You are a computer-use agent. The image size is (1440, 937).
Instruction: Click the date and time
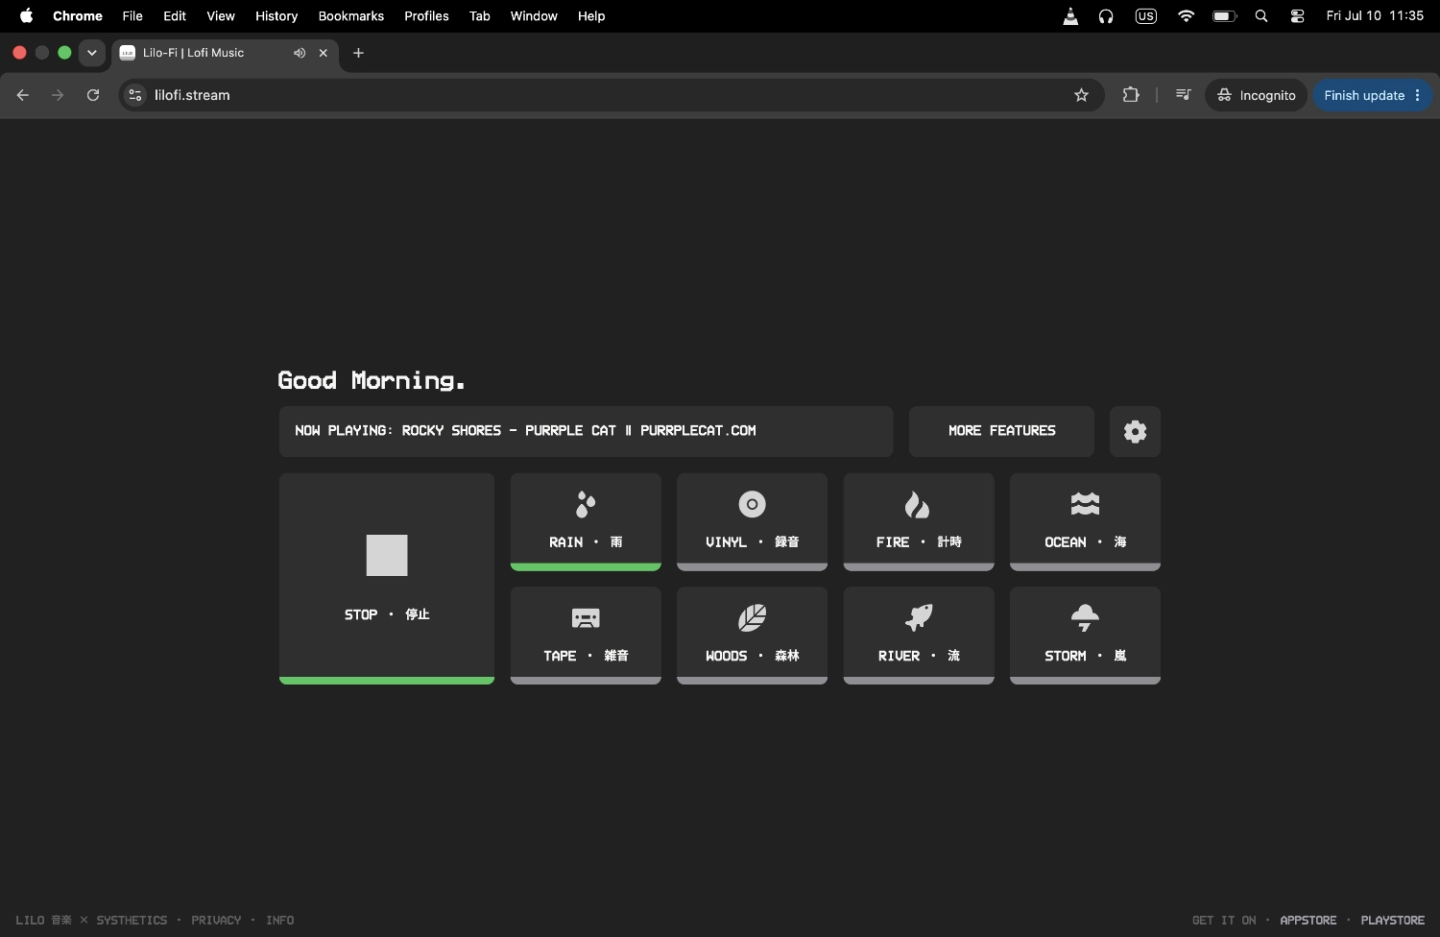point(1375,15)
